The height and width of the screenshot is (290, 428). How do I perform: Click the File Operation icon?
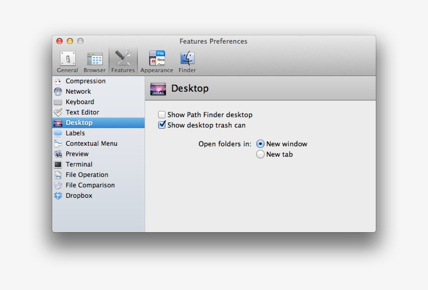pos(58,175)
